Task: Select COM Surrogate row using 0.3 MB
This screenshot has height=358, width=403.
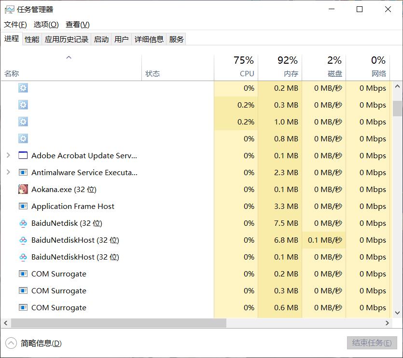Action: (195, 290)
